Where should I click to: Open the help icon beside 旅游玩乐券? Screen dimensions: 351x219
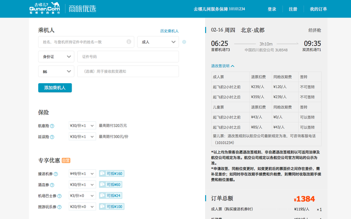point(59,207)
